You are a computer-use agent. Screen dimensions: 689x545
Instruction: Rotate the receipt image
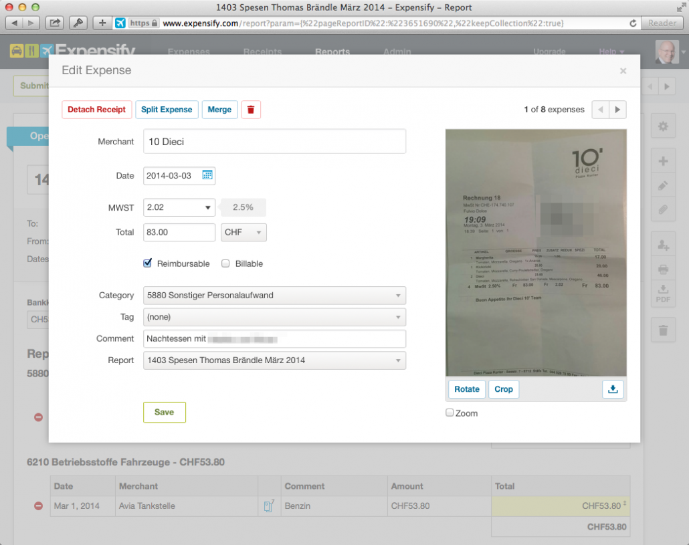467,389
